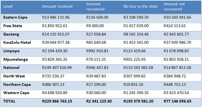The height and width of the screenshot is (108, 202).
Task: Click the Level column header
Action: pyautogui.click(x=8, y=7)
